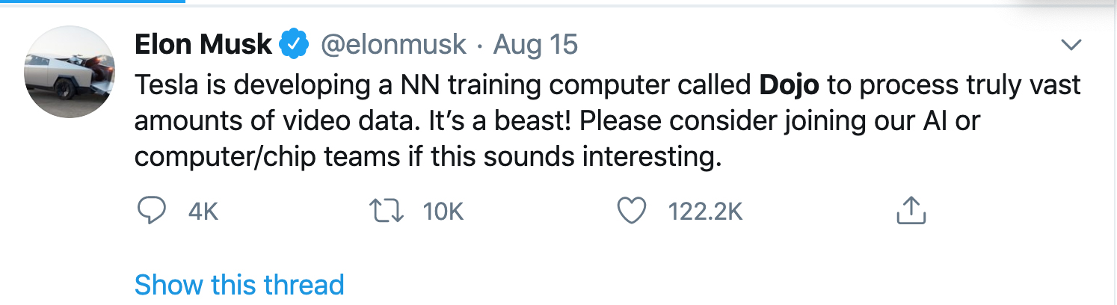This screenshot has height=305, width=1117.
Task: Click the 4K replies count
Action: [203, 212]
